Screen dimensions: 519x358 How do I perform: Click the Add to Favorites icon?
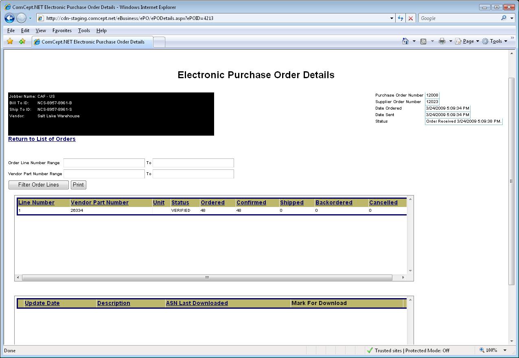tap(22, 42)
